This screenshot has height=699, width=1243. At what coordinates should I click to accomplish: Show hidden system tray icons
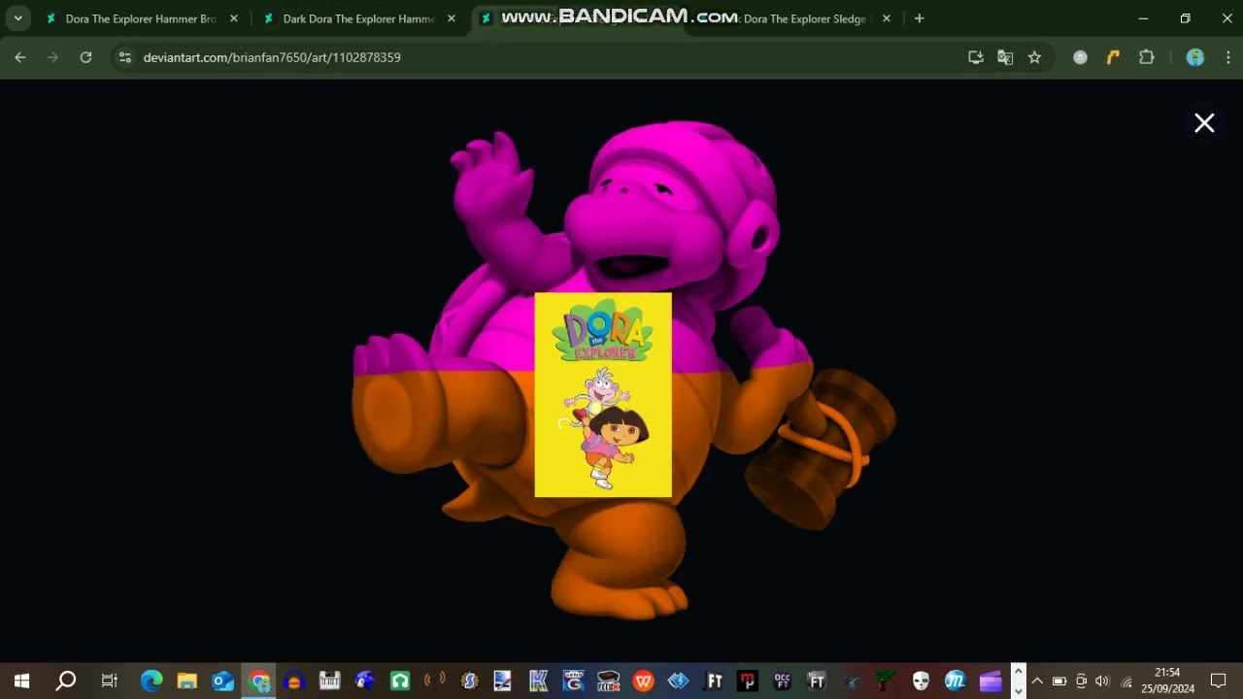click(x=1037, y=681)
